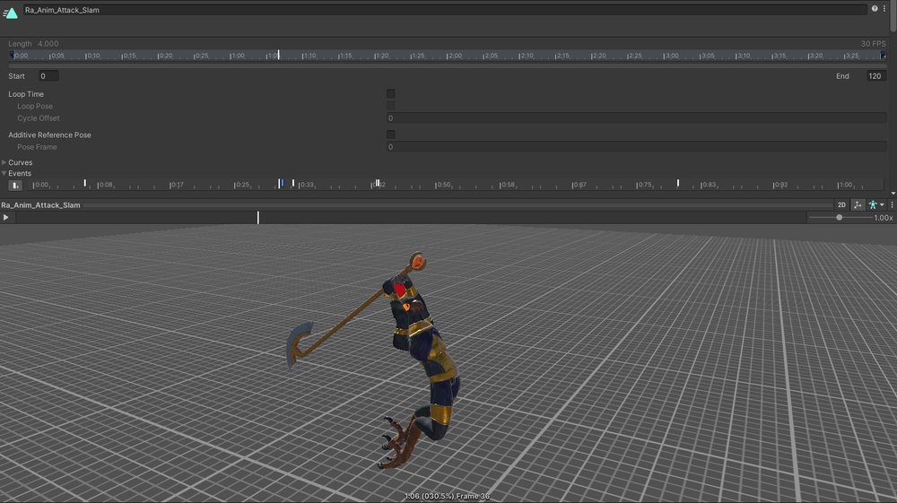Click the Cycle Offset label
This screenshot has width=897, height=503.
[39, 118]
